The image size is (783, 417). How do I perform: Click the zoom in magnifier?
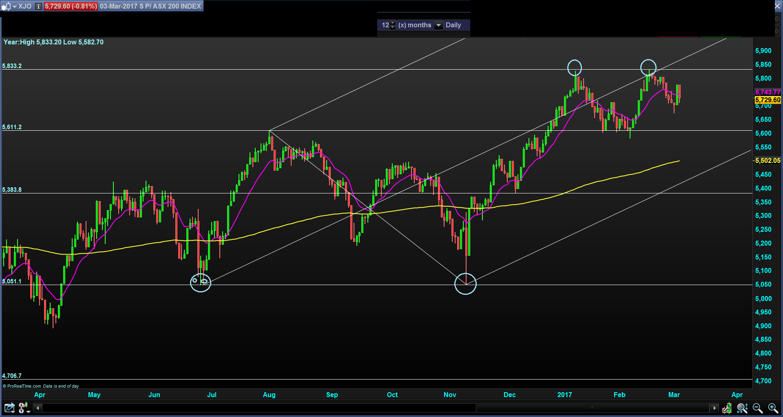coord(773,408)
